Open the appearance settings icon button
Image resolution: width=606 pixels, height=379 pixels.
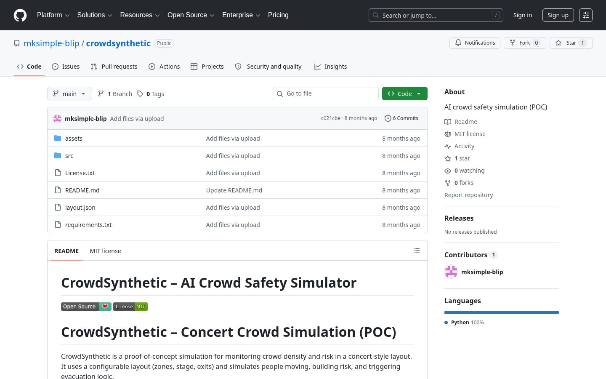pyautogui.click(x=585, y=15)
